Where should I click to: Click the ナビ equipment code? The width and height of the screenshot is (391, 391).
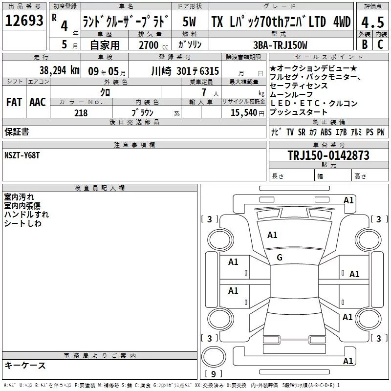(x=276, y=132)
